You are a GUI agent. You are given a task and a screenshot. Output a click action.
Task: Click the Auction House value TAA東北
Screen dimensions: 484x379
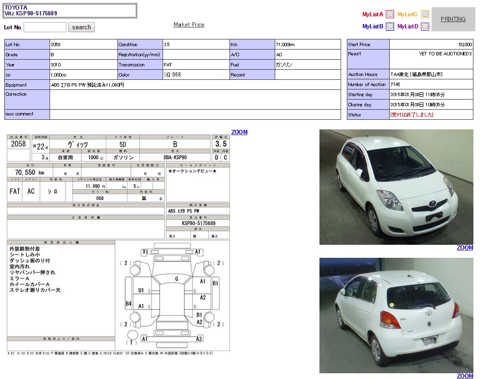[x=416, y=75]
